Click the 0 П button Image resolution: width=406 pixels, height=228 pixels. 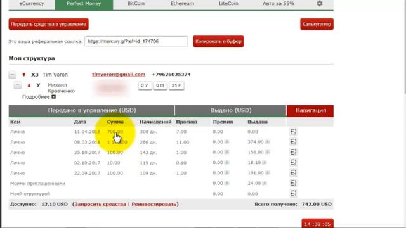tap(160, 85)
